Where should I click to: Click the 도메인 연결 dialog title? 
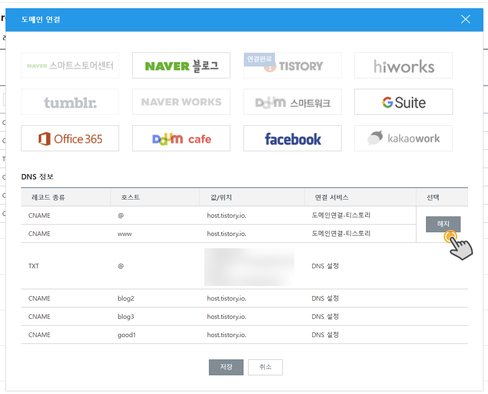point(41,20)
